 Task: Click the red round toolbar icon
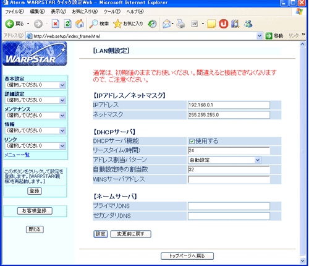[x=224, y=24]
